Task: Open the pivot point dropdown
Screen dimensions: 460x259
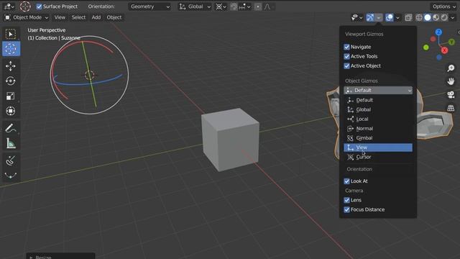Action: 221,6
